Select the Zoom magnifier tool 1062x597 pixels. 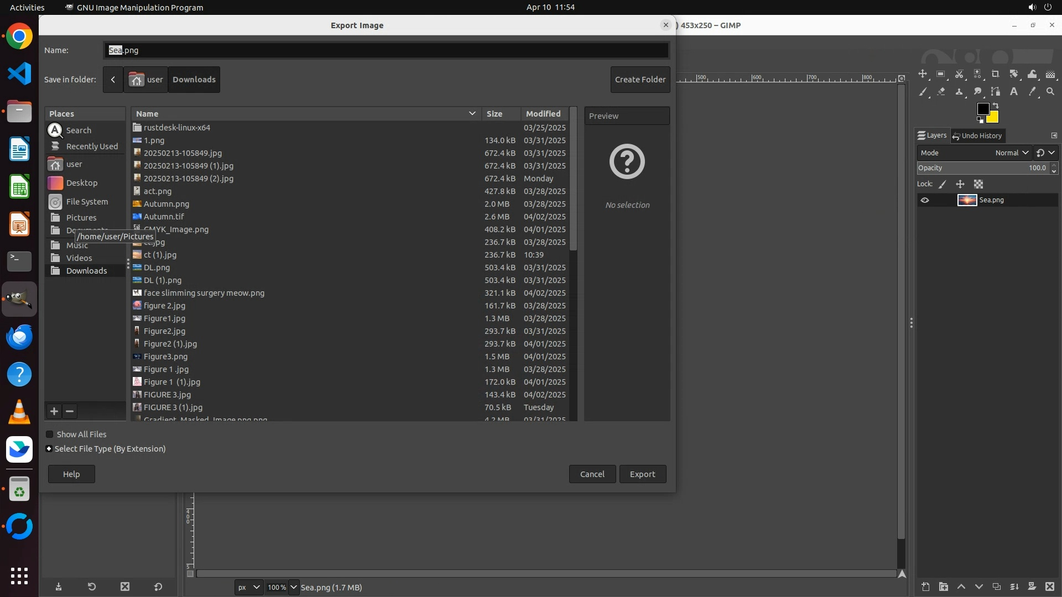coord(1050,92)
